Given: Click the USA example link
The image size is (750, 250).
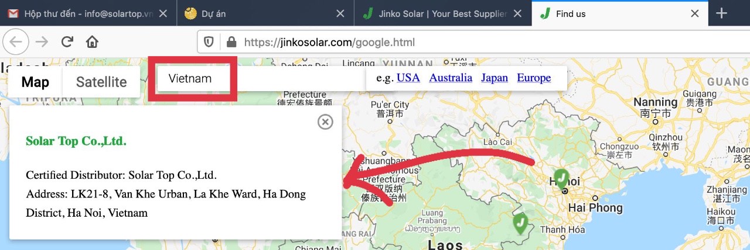Looking at the screenshot, I should point(408,78).
